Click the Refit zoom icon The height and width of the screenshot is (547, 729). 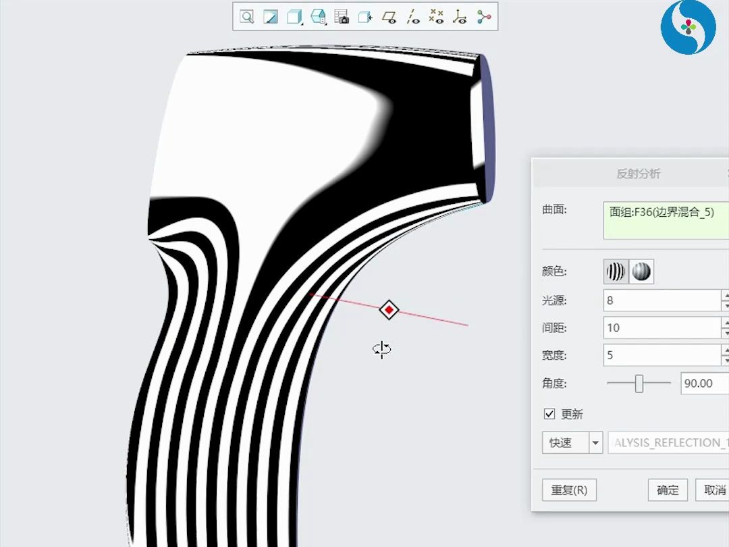coord(247,17)
